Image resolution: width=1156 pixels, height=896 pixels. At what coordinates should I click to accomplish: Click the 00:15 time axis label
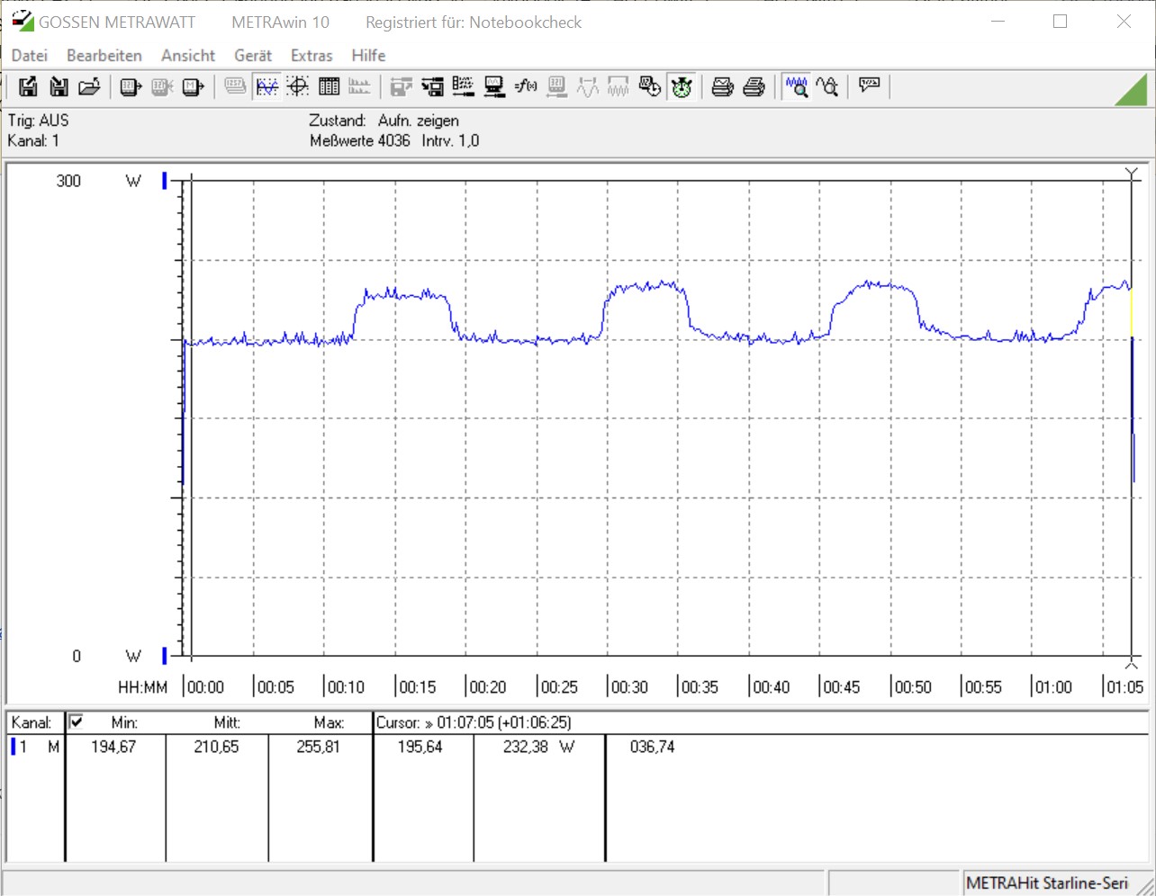(417, 687)
